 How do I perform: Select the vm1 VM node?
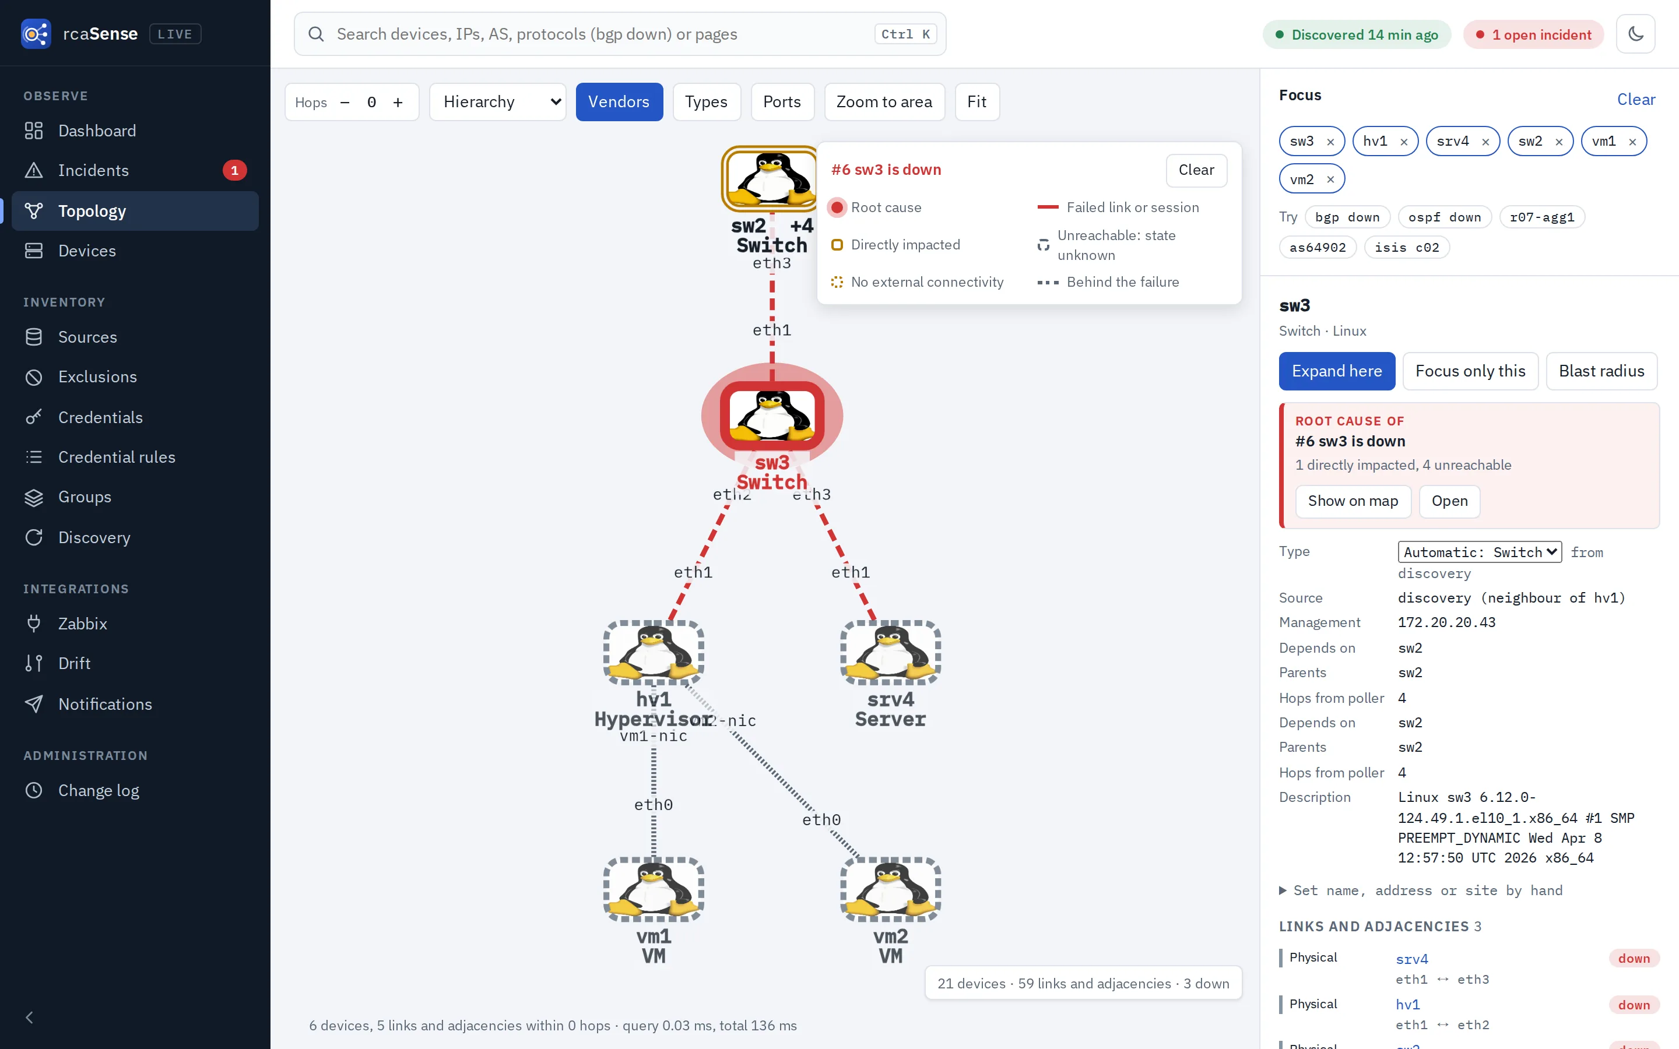click(654, 889)
